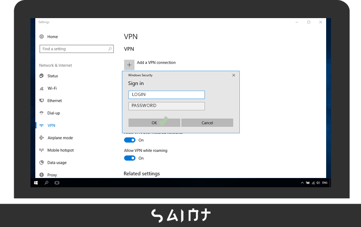Turn off Allow VPN while roaming

[129, 158]
